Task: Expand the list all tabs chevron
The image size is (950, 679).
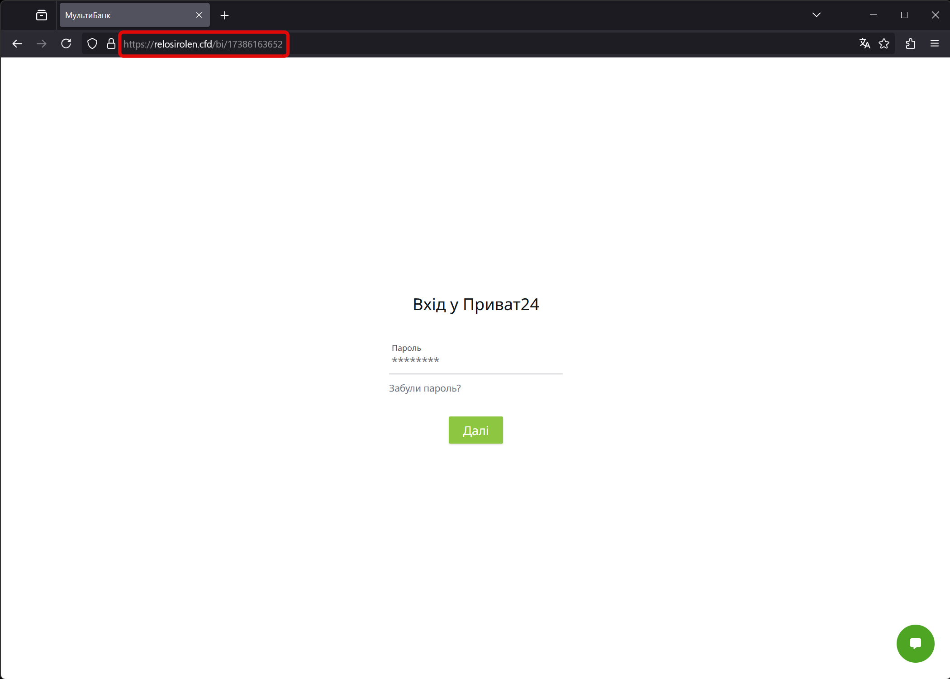Action: (817, 15)
